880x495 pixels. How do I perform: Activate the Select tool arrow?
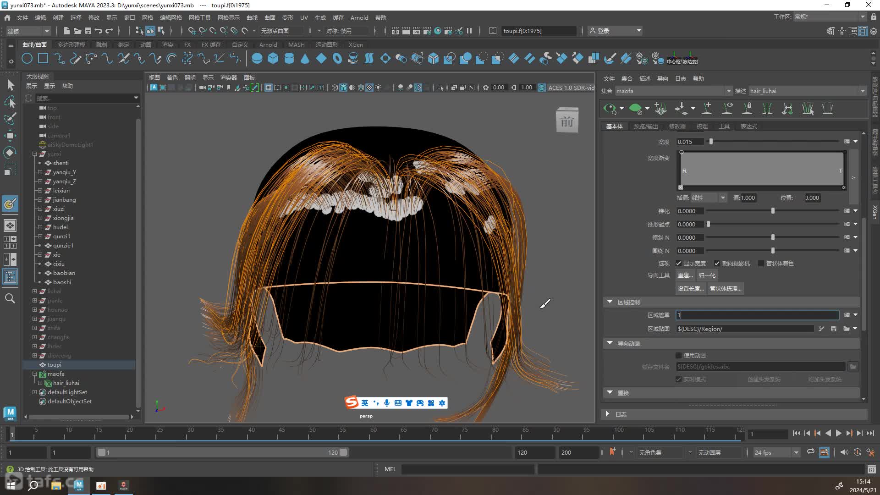[10, 85]
